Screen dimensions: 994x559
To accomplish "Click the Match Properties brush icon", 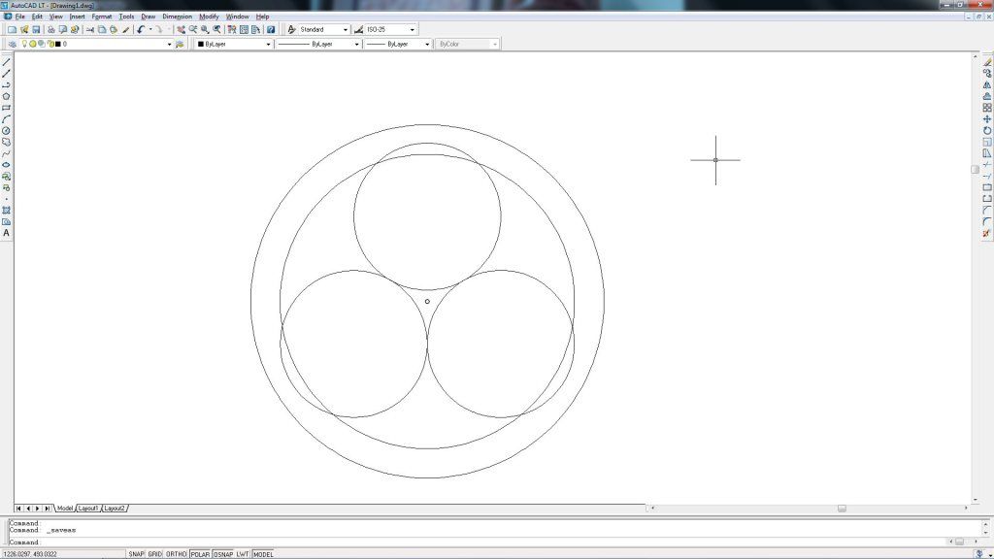I will 125,30.
